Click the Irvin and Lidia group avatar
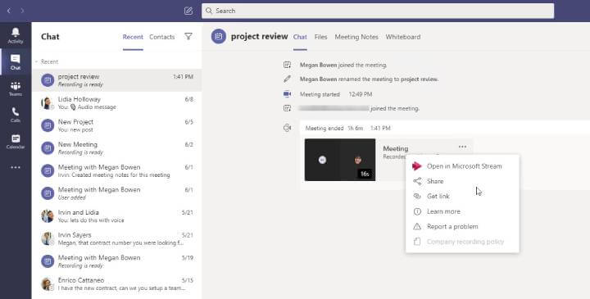Viewport: 590px width, 299px height. (x=47, y=216)
